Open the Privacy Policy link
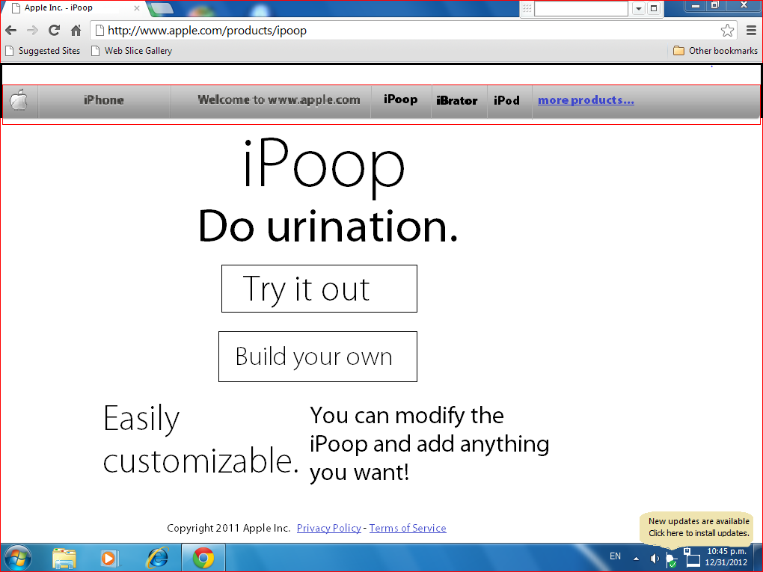 pyautogui.click(x=328, y=528)
